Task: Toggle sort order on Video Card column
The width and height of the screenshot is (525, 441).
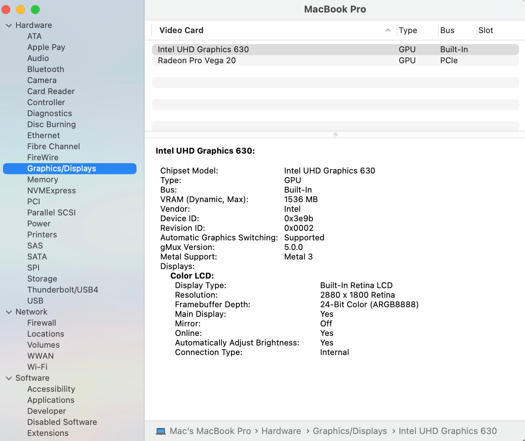Action: pos(181,30)
